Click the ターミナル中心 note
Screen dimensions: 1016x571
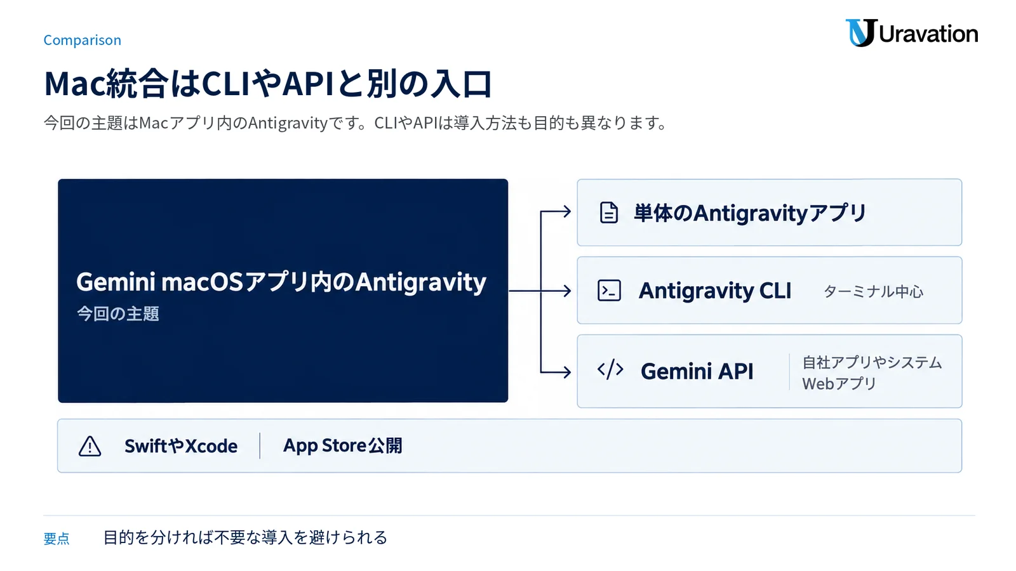click(x=873, y=291)
